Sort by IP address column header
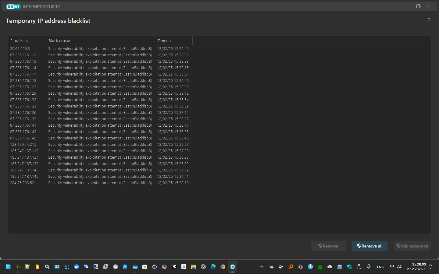439x274 pixels. [x=27, y=40]
